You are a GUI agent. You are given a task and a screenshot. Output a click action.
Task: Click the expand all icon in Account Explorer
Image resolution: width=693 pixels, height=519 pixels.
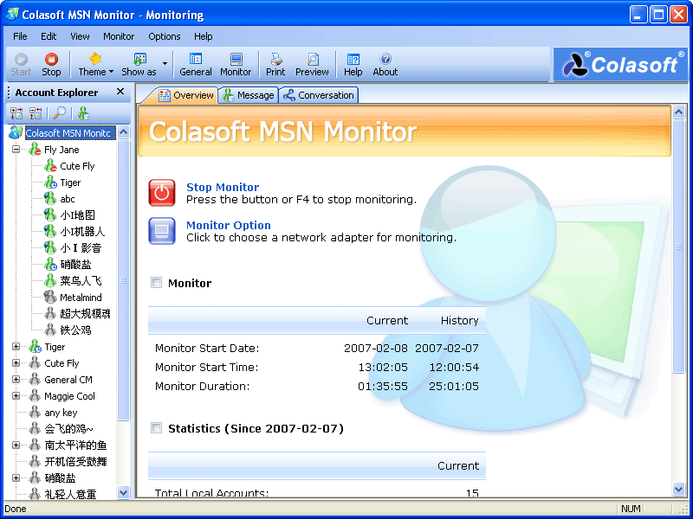pos(16,113)
